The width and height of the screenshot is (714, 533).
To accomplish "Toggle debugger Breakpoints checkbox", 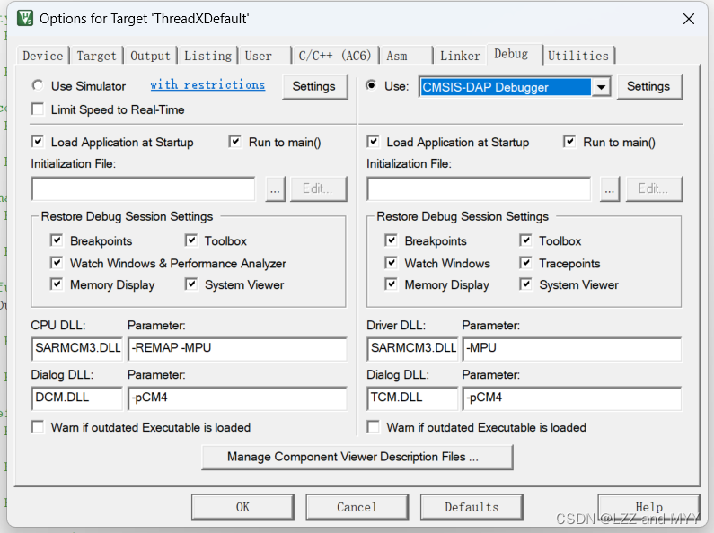I will (x=392, y=240).
